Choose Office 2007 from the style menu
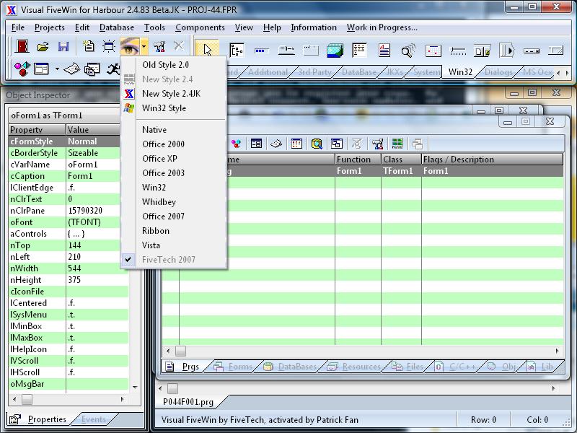 [x=163, y=216]
